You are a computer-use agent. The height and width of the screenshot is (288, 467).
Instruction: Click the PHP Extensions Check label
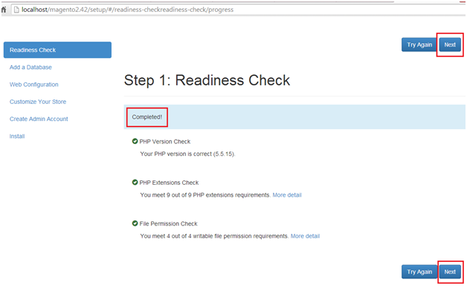click(169, 183)
